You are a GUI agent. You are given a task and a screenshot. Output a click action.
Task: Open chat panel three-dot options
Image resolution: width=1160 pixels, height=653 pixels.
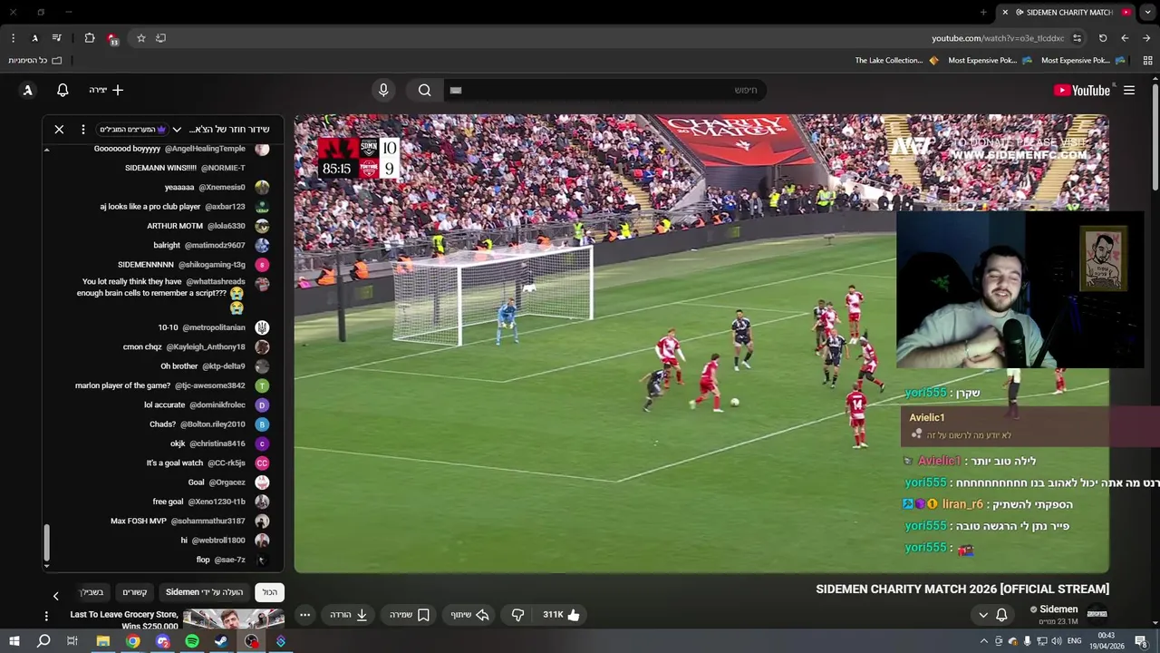pos(82,130)
